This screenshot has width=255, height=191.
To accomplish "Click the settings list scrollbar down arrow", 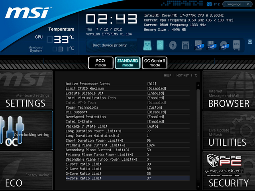I will (198, 187).
